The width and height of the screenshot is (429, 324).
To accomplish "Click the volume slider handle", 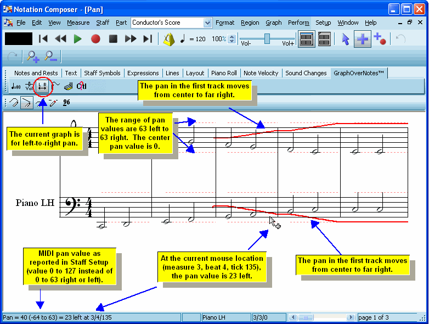I will click(267, 38).
